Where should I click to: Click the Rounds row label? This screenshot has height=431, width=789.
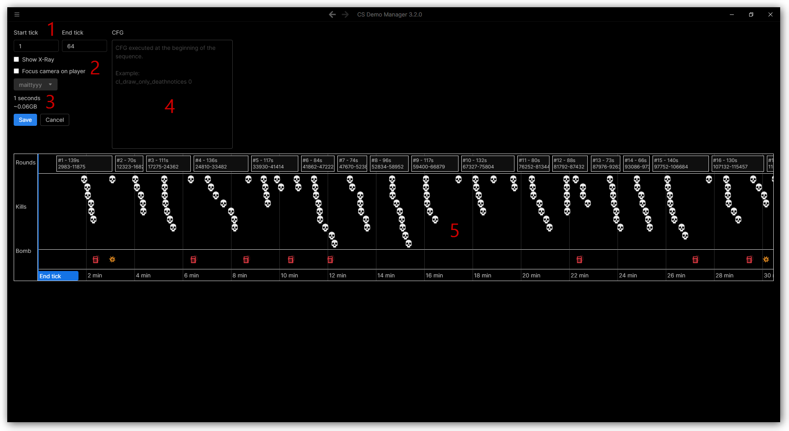[x=26, y=162]
